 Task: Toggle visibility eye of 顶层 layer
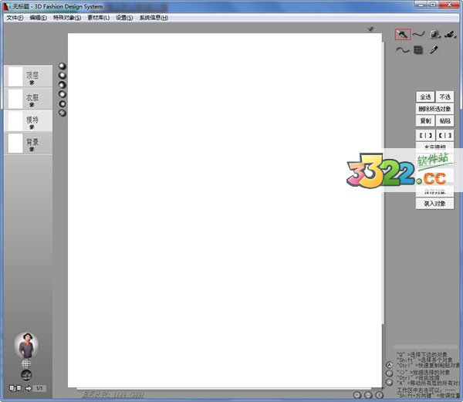(x=32, y=83)
